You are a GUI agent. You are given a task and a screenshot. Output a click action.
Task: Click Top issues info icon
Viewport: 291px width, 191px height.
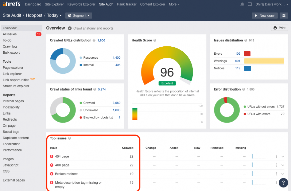pyautogui.click(x=69, y=138)
